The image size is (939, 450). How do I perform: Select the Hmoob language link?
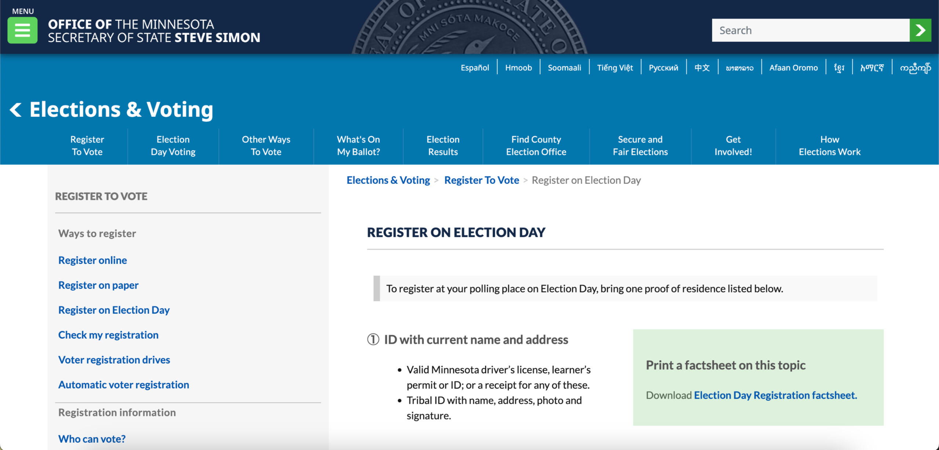(518, 68)
